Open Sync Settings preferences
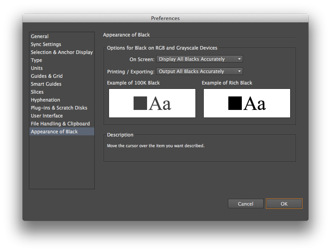 pos(46,44)
